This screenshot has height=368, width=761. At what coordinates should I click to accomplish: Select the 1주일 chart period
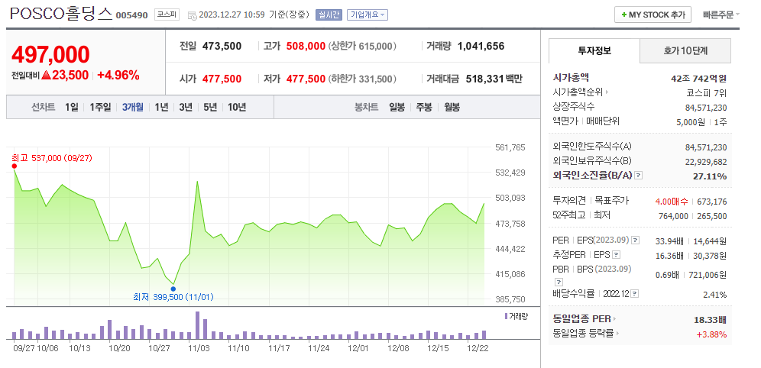tap(100, 107)
